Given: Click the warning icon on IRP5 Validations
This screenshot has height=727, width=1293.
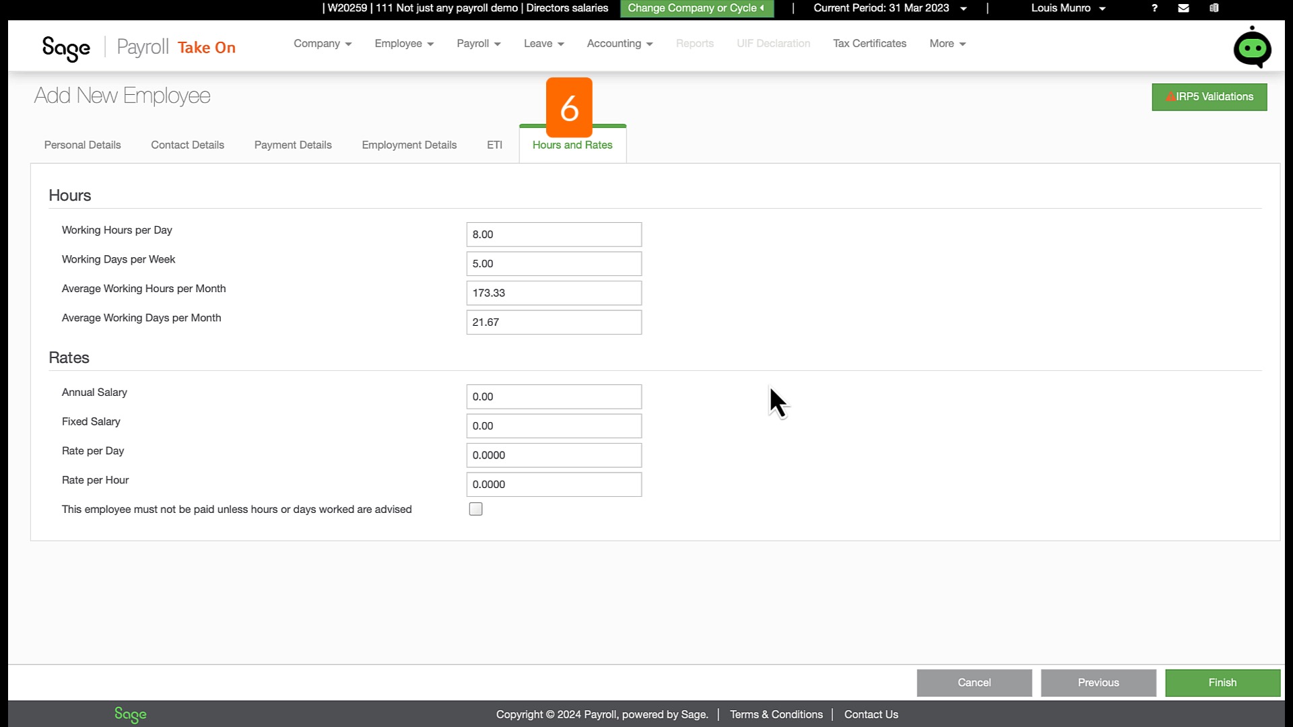Looking at the screenshot, I should tap(1170, 96).
